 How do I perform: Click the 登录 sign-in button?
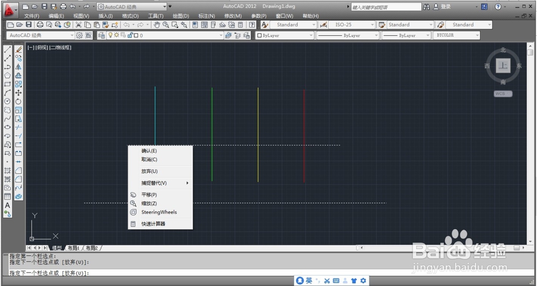442,6
